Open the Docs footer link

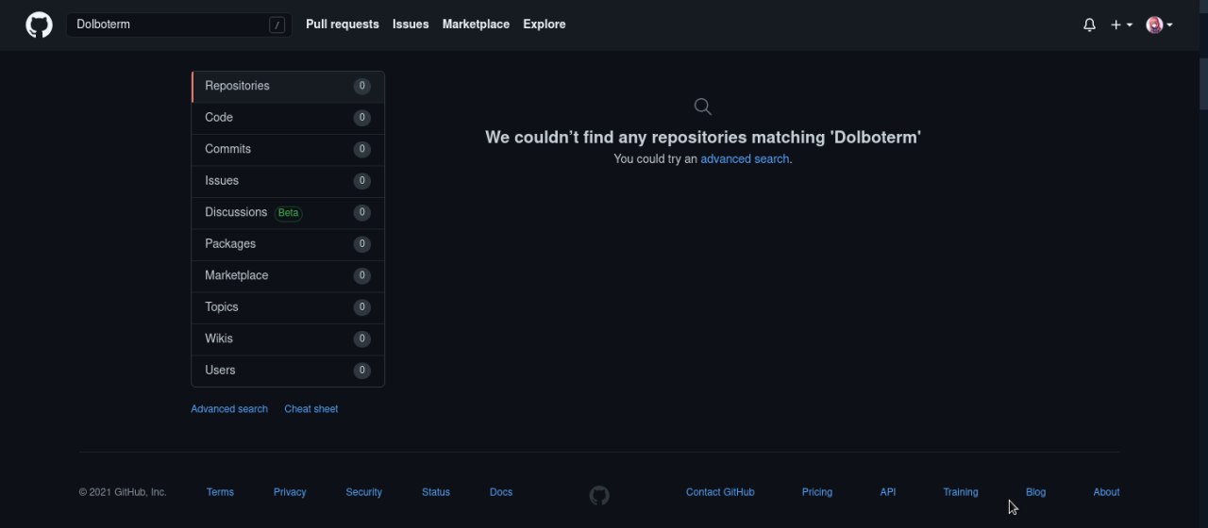click(x=501, y=492)
